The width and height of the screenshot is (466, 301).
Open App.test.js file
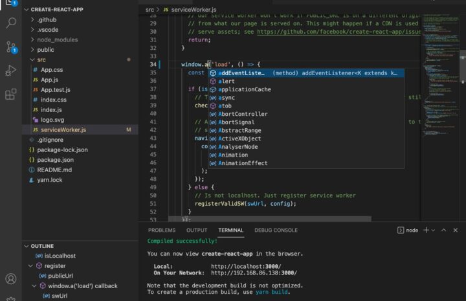point(80,90)
